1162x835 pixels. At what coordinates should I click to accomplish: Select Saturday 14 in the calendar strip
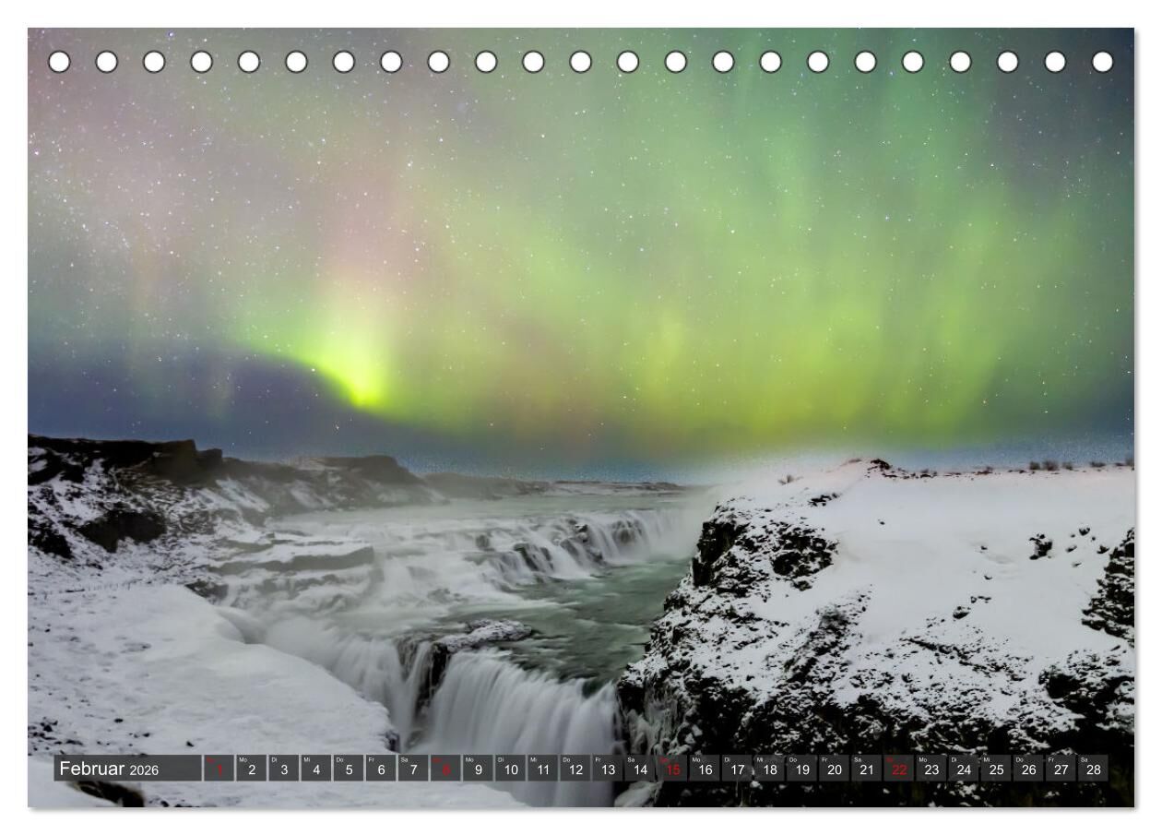tap(639, 769)
